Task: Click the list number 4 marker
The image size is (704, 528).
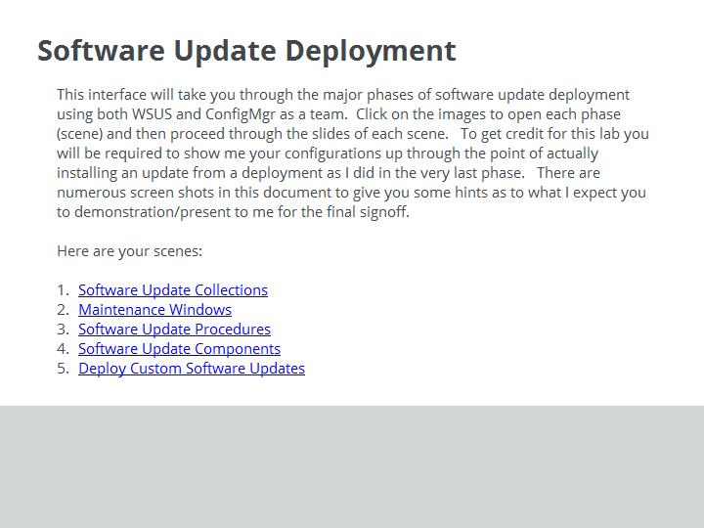Action: click(63, 349)
